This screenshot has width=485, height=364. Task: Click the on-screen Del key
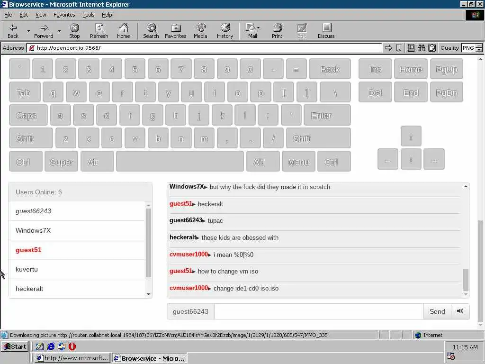[x=375, y=92]
